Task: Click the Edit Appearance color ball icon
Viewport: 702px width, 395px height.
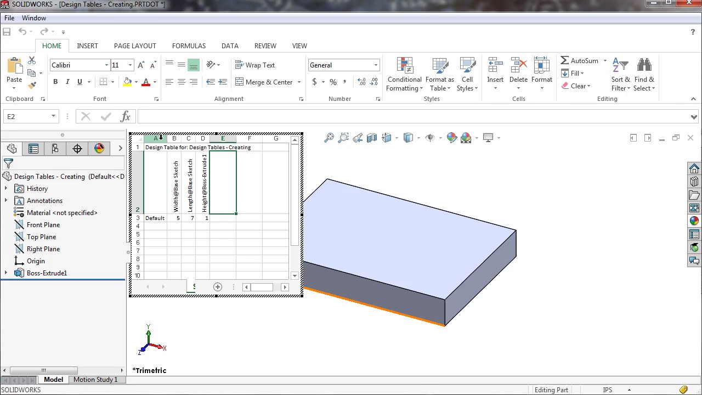Action: pos(452,138)
